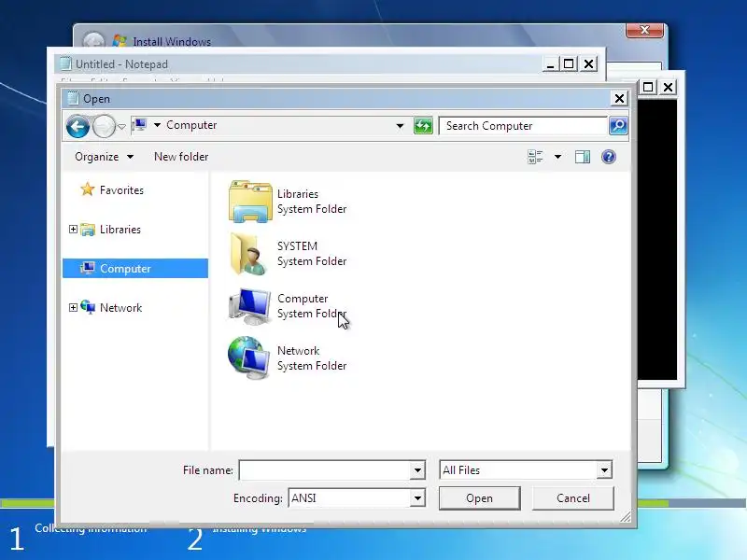Expand Libraries node in navigation pane

pos(73,229)
